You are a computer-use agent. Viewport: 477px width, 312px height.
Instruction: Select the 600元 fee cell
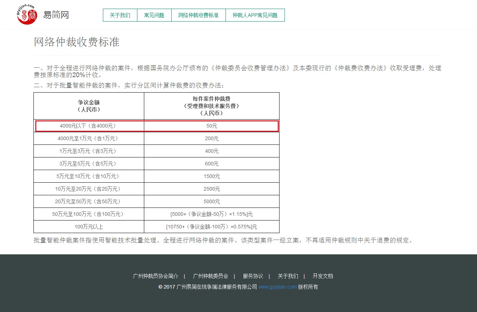212,164
